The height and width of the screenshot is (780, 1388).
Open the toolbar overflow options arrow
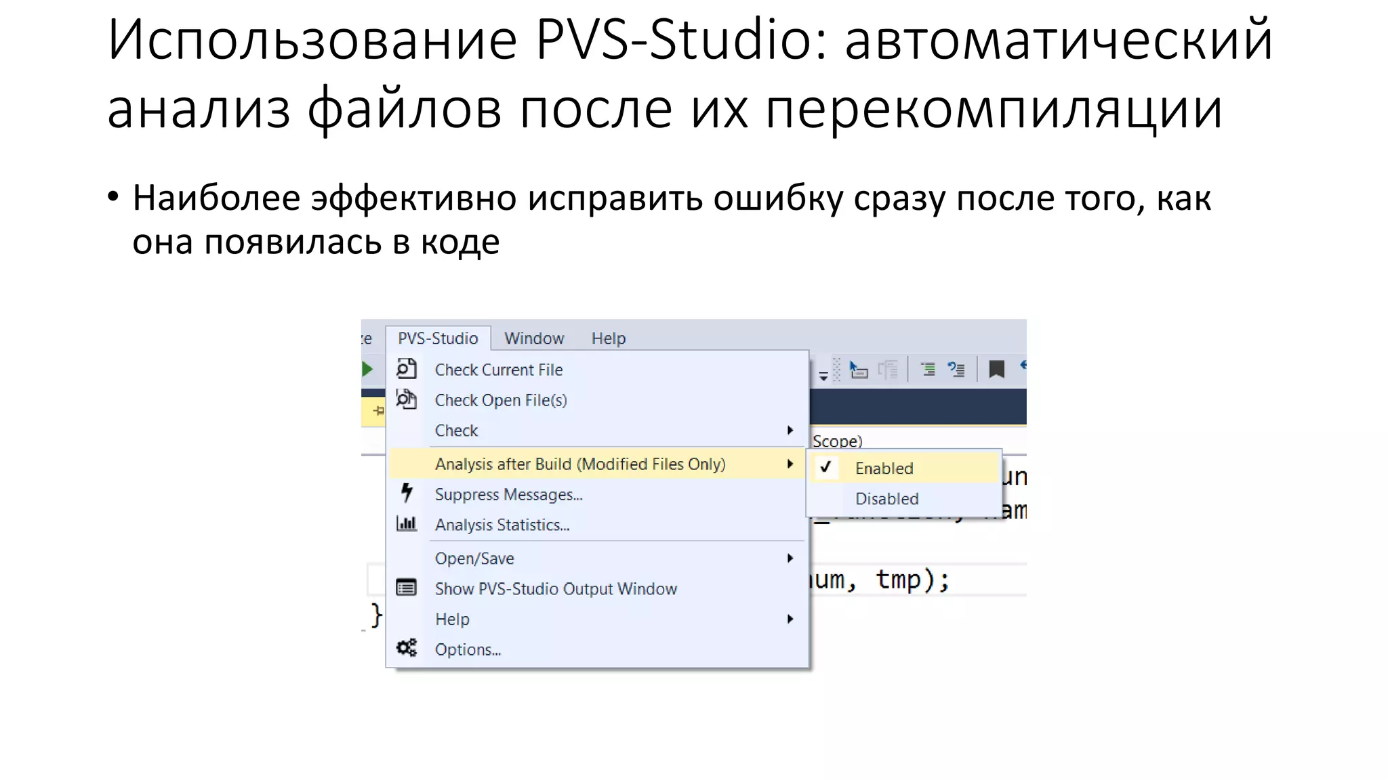pyautogui.click(x=823, y=376)
